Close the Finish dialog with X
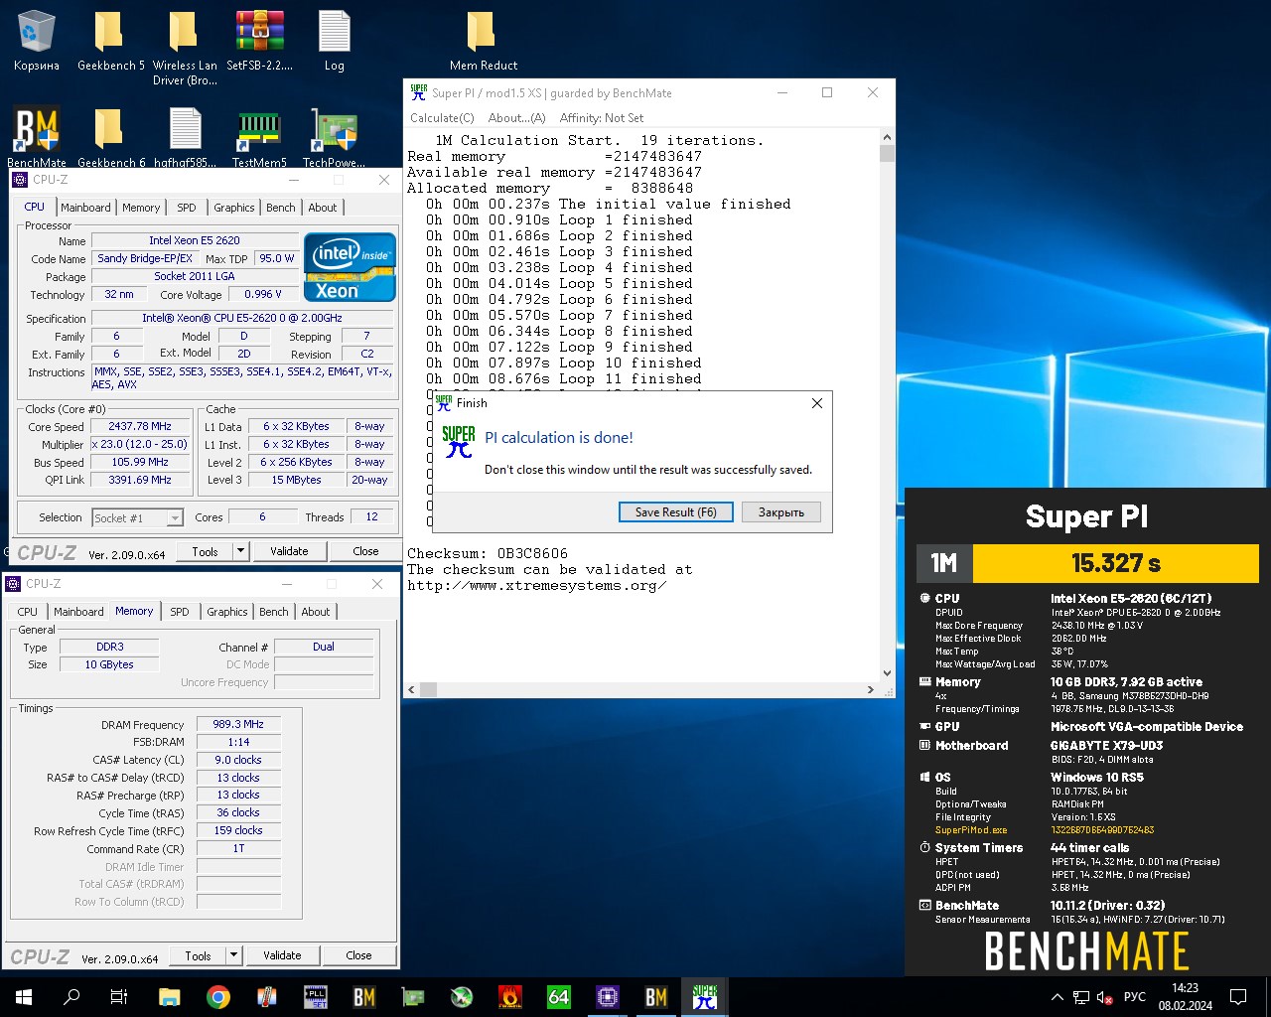This screenshot has height=1017, width=1271. point(816,403)
